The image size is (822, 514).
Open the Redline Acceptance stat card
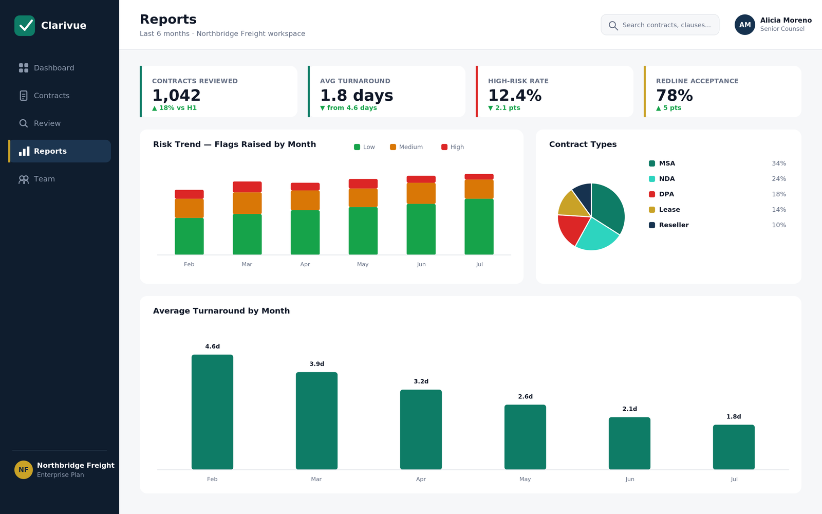722,91
